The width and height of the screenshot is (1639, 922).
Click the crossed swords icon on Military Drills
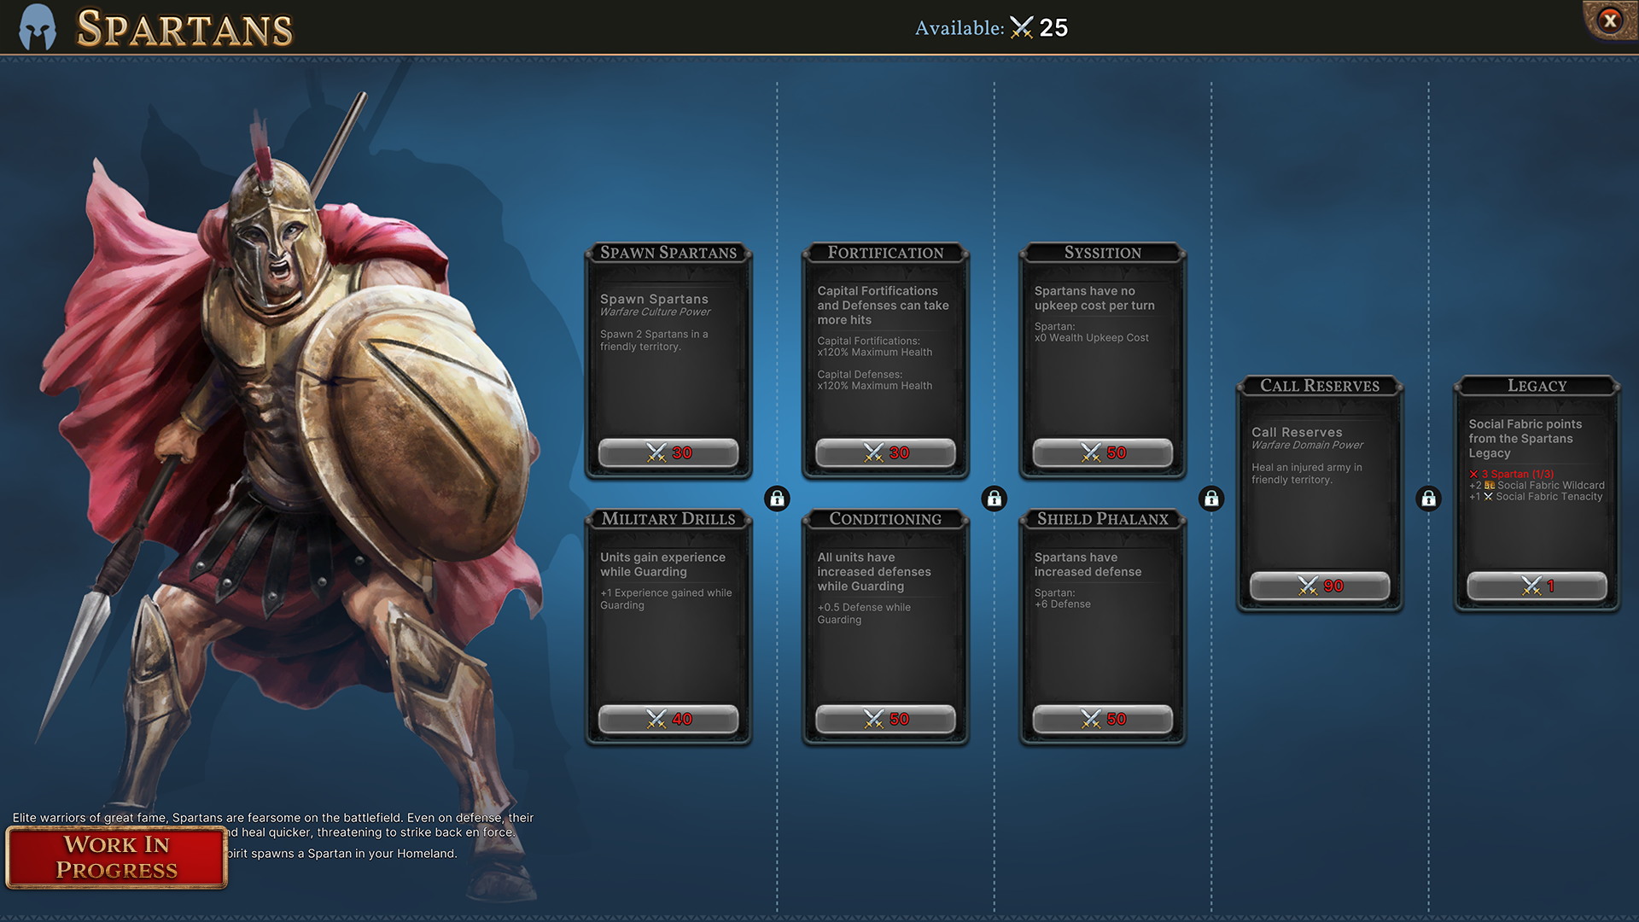point(657,718)
